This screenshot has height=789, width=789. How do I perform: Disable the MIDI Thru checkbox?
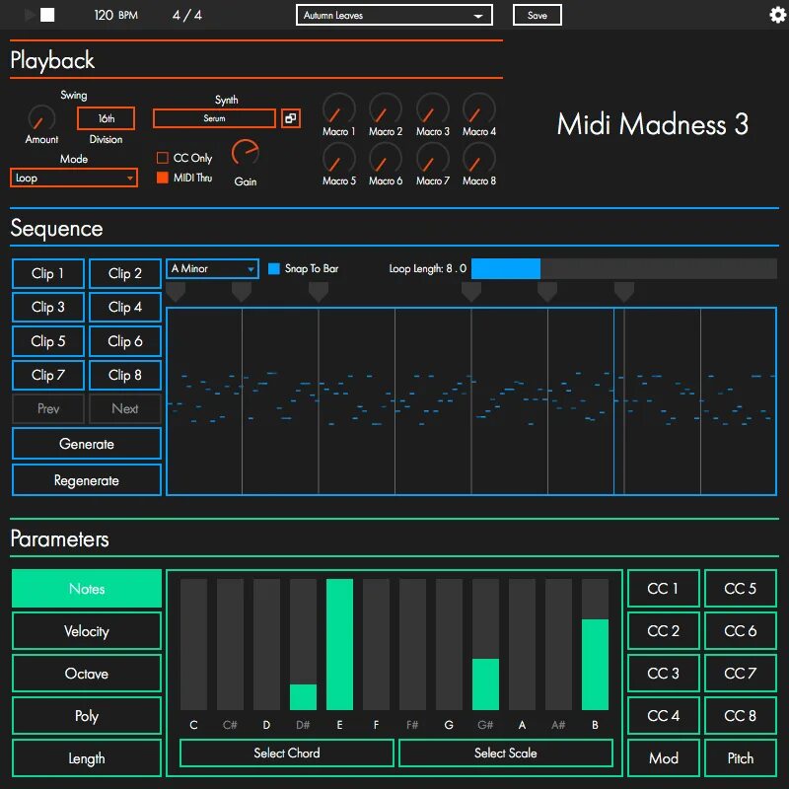(162, 178)
